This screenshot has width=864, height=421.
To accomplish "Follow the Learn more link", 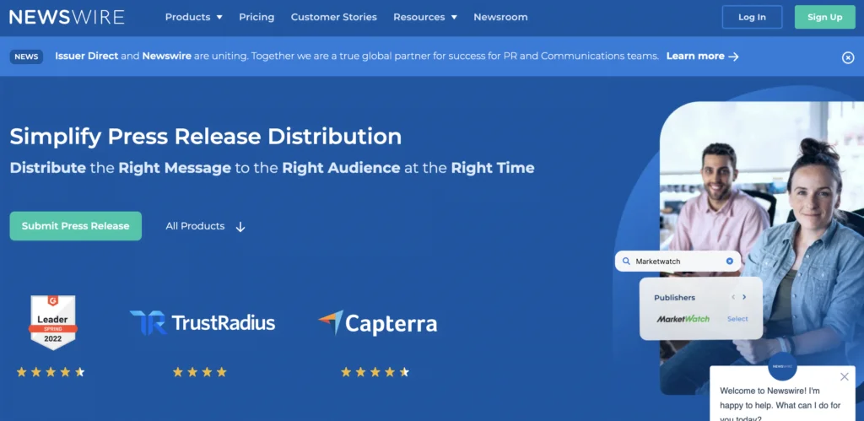I will (702, 57).
